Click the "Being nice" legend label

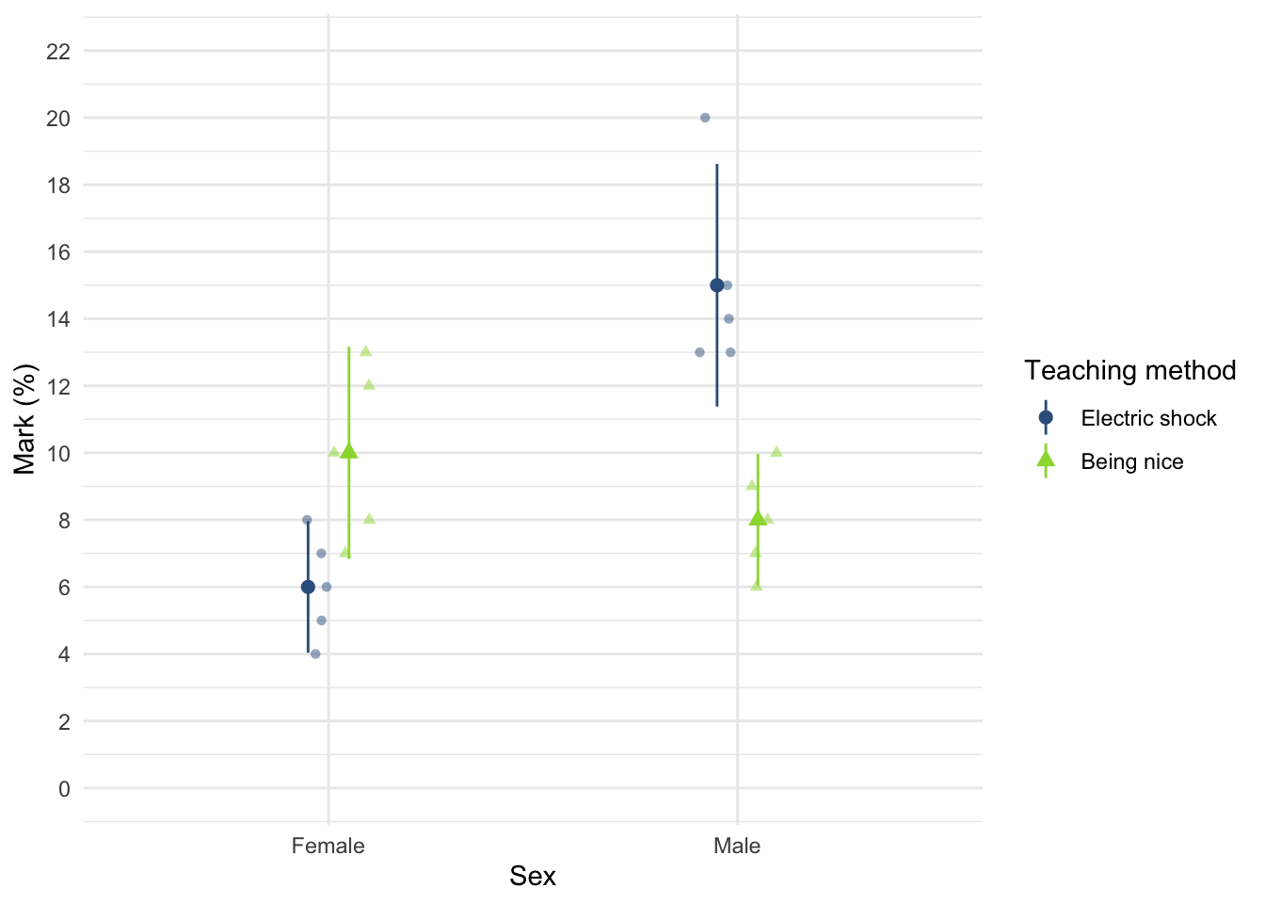(1132, 461)
